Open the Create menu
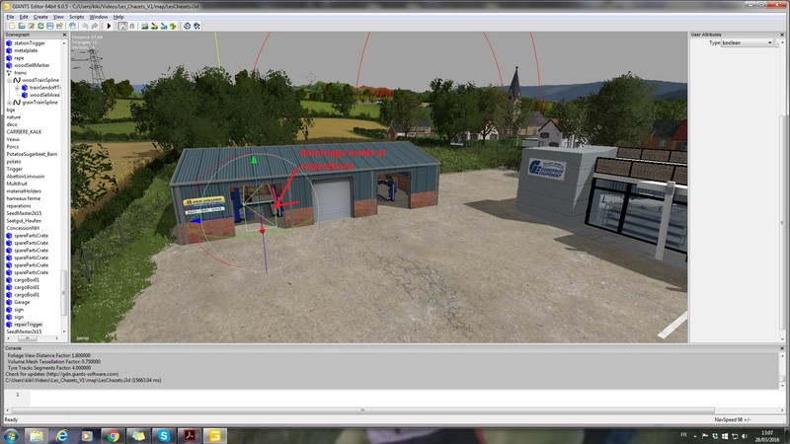The image size is (790, 444). 40,17
